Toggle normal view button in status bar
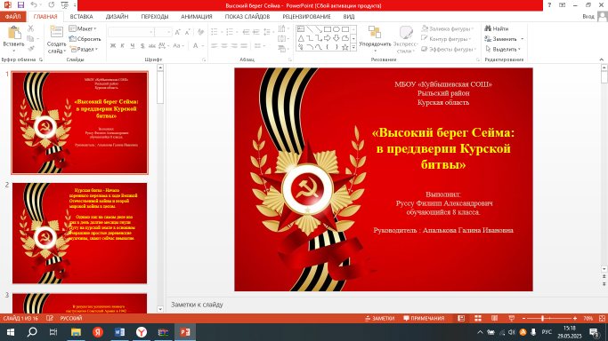Screen dimensions: 608x341 [461, 318]
